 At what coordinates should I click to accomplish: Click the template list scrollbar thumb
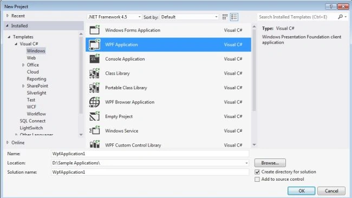point(254,70)
